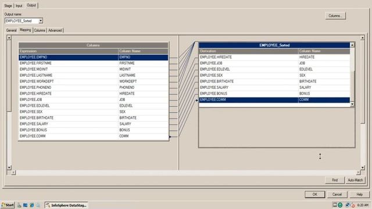Click the green circular tray icon
Screen dimensions: 372x209
pos(340,205)
